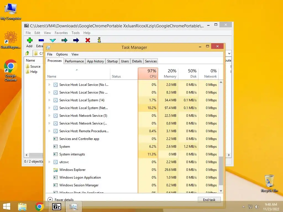
Task: Click the yellow Info icon in 7-Zip
Action: pyautogui.click(x=99, y=40)
